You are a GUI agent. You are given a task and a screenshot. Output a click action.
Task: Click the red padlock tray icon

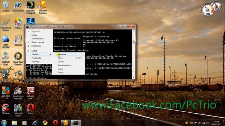click(x=199, y=123)
